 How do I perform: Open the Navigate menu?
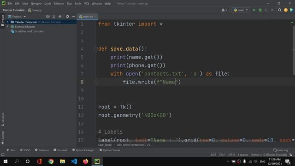36,4
